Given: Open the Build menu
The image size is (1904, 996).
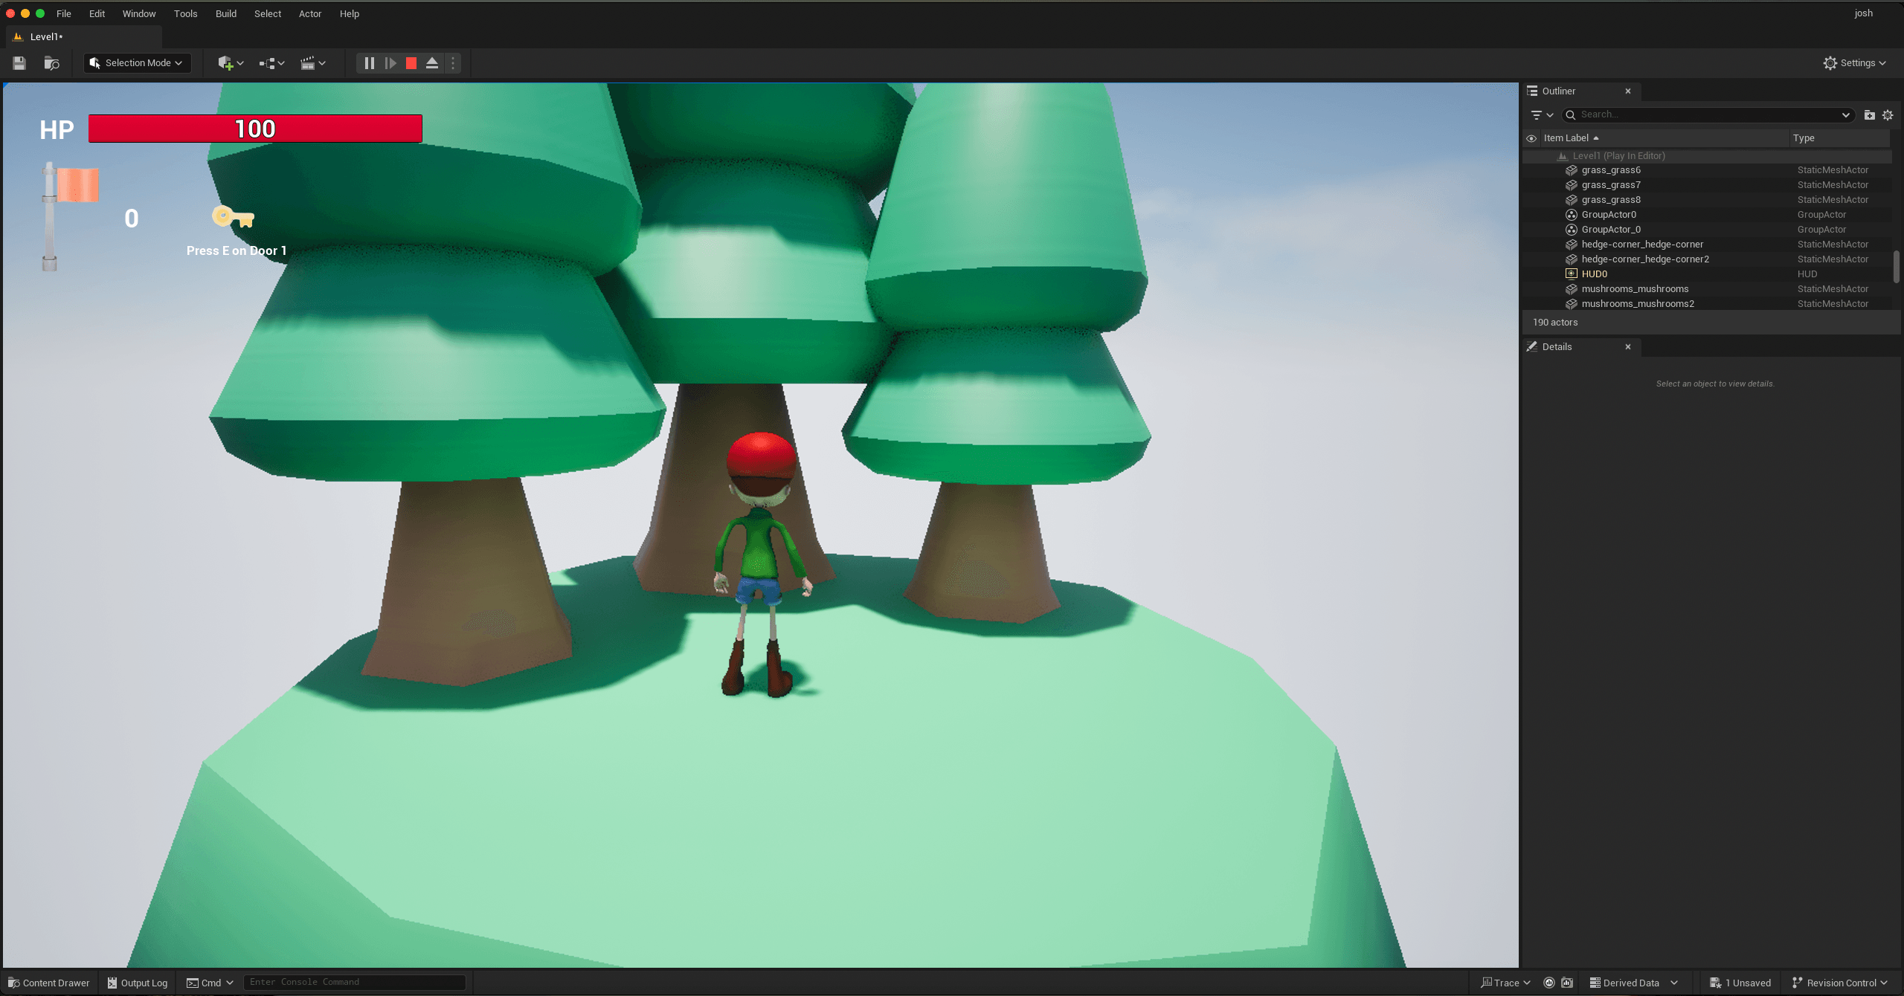Looking at the screenshot, I should click(x=225, y=13).
